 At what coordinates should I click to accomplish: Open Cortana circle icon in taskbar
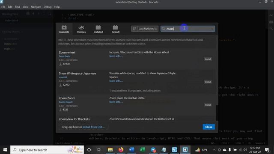coord(89,150)
